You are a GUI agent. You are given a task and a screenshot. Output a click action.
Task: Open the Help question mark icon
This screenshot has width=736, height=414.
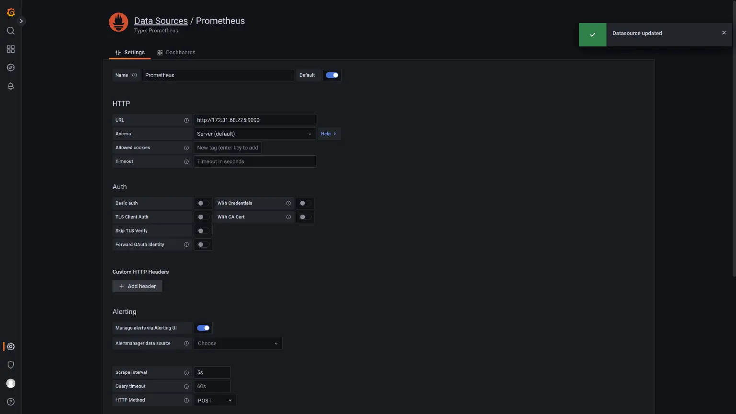point(11,402)
